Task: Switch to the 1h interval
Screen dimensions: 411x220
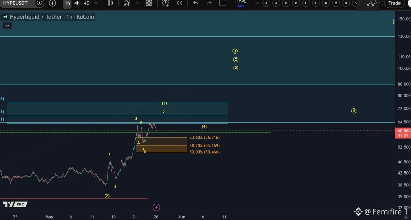Action: tap(67, 3)
